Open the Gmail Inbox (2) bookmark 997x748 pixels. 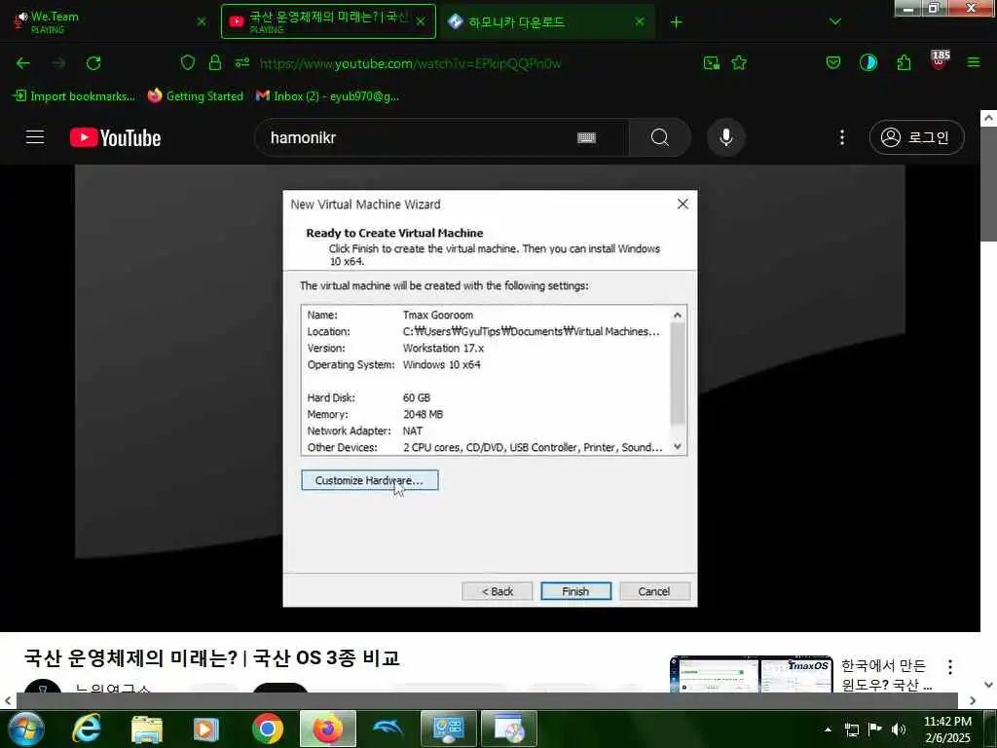327,96
